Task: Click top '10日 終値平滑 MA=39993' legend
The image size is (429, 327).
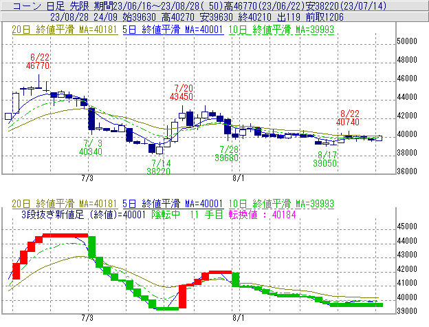Action: pyautogui.click(x=281, y=30)
